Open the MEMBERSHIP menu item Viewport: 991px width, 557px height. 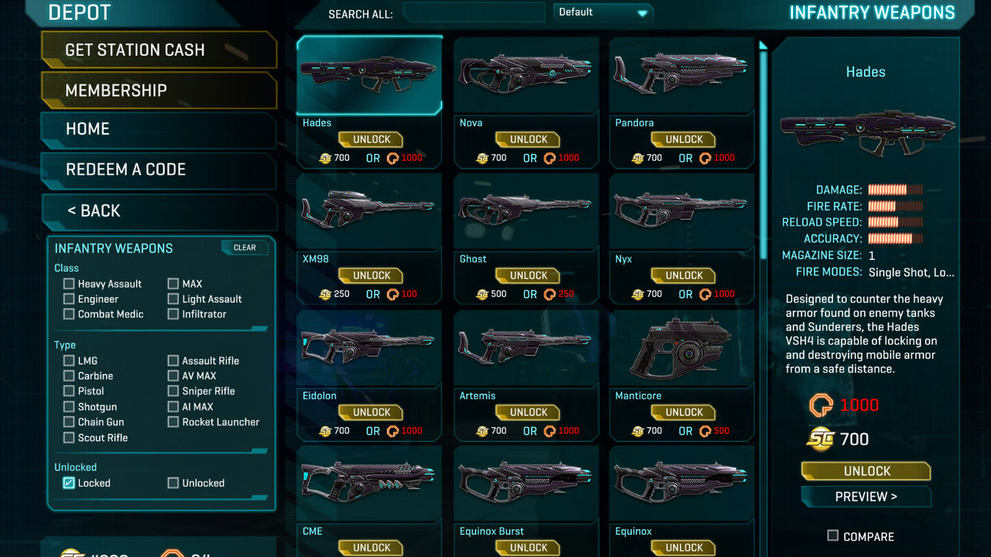click(158, 91)
